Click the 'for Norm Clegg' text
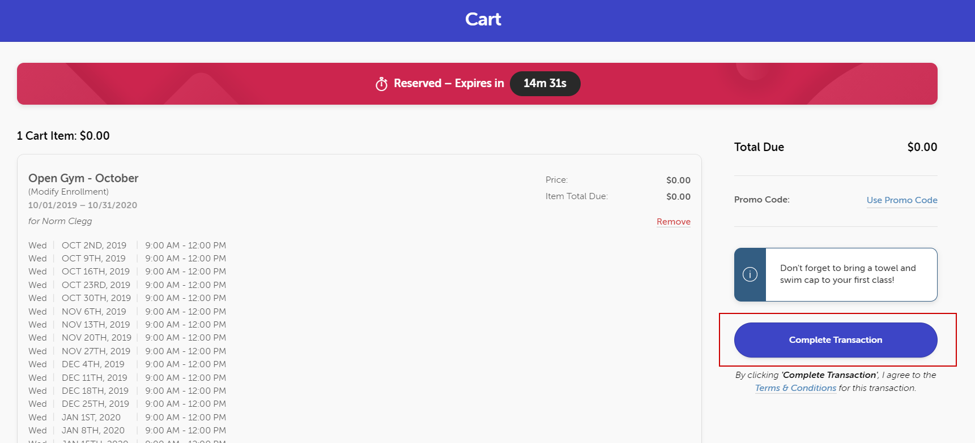 point(60,221)
